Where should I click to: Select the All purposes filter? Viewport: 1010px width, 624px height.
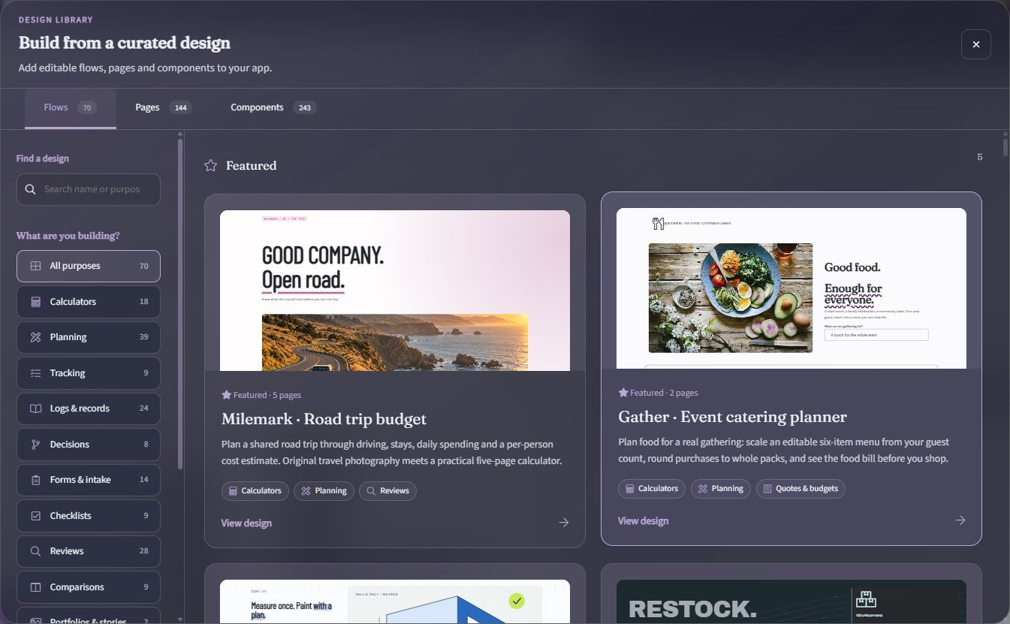point(89,266)
